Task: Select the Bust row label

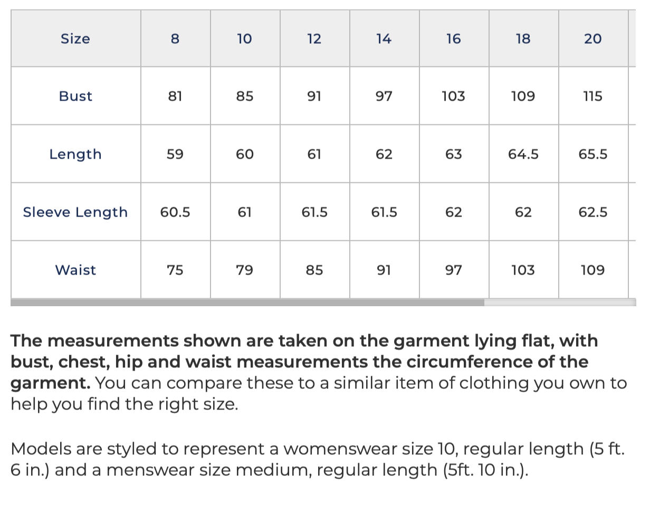Action: 76,96
